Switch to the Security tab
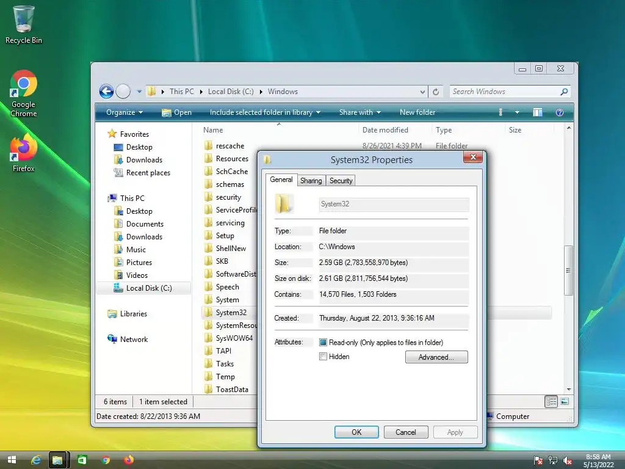625x469 pixels. (341, 181)
